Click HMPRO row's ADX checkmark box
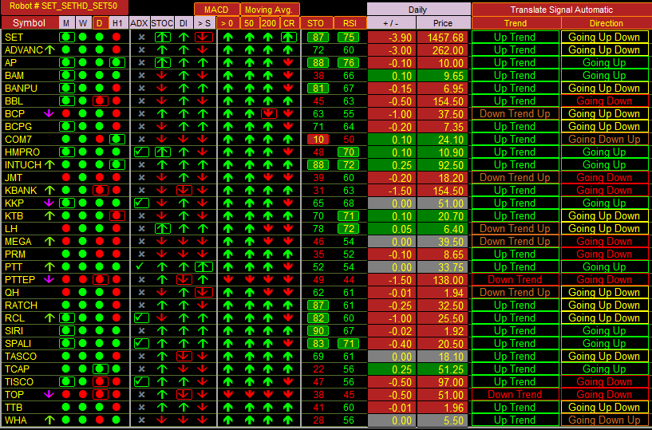This screenshot has width=652, height=430. (x=141, y=152)
